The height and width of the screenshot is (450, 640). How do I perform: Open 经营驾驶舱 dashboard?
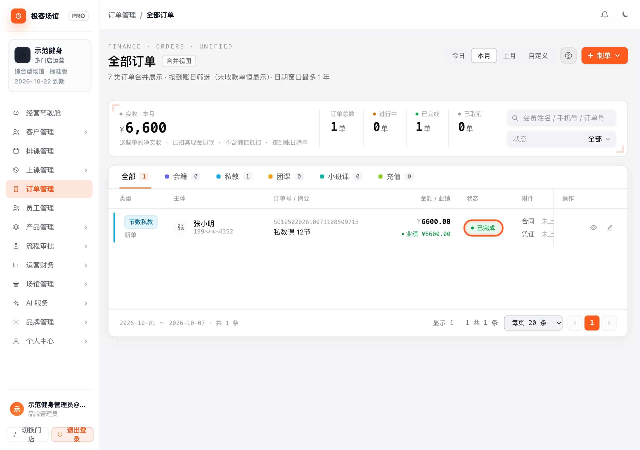49,113
